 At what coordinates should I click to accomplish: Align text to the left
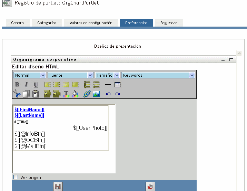[47, 85]
